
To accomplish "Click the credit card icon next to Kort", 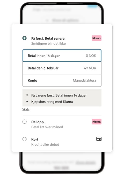I will click(99, 139).
